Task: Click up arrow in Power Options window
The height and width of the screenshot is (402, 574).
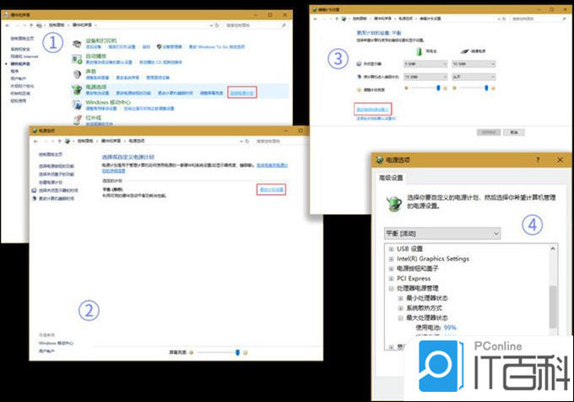Action: [x=59, y=141]
